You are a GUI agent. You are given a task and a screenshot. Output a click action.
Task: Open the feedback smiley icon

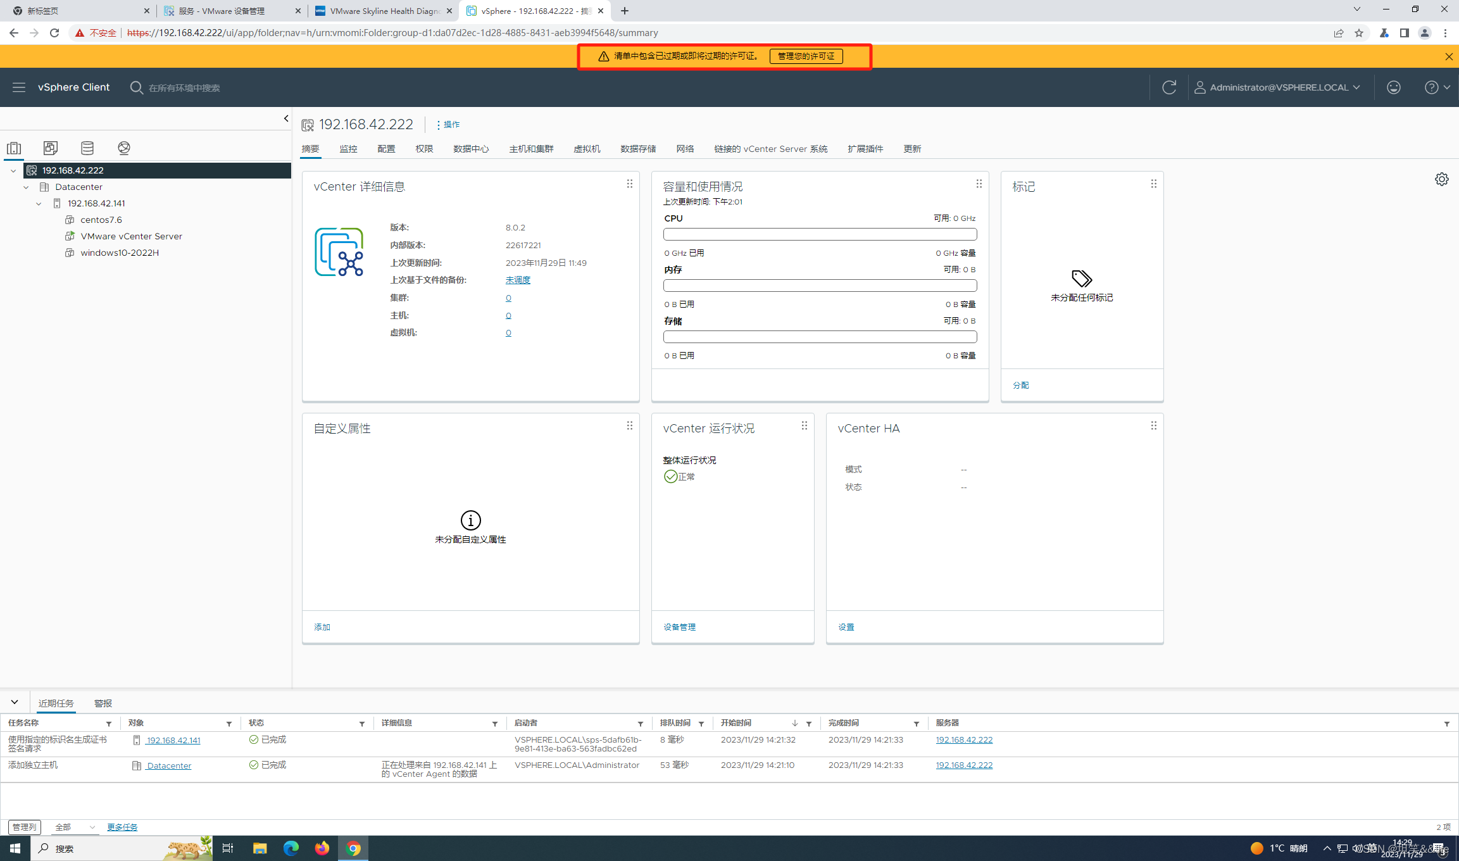click(1394, 87)
